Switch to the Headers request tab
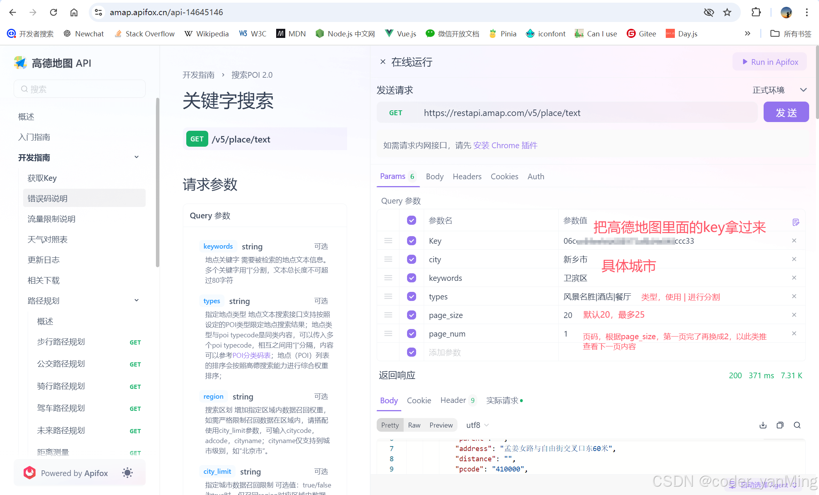This screenshot has width=819, height=495. (467, 176)
